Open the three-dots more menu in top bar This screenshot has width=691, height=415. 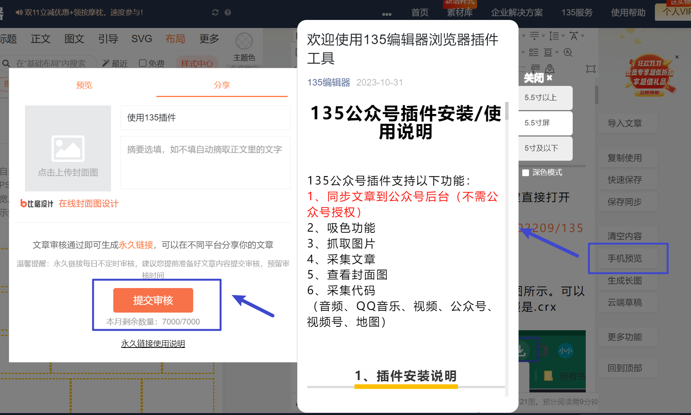point(387,14)
